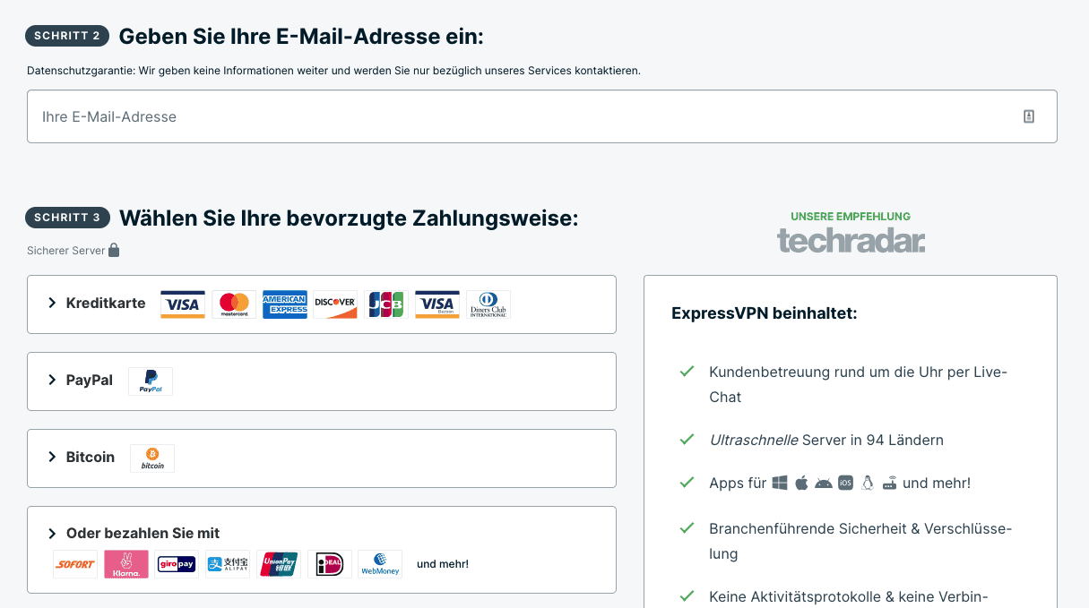Click the PayPal logo icon
Image resolution: width=1089 pixels, height=608 pixels.
[x=151, y=381]
